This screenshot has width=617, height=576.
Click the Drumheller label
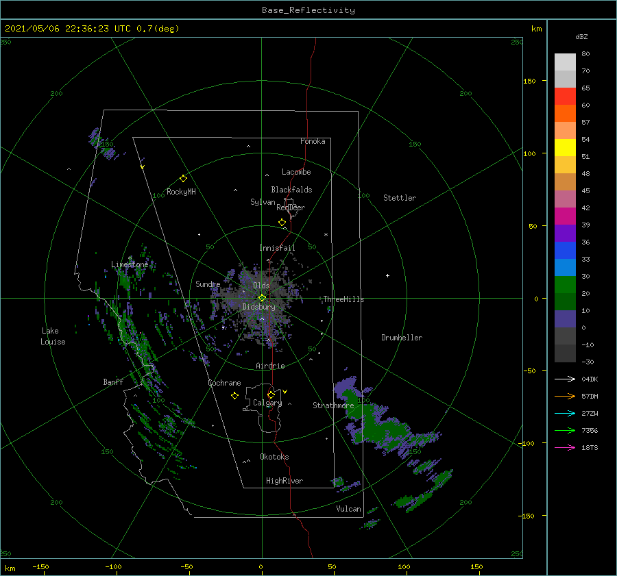click(x=402, y=338)
